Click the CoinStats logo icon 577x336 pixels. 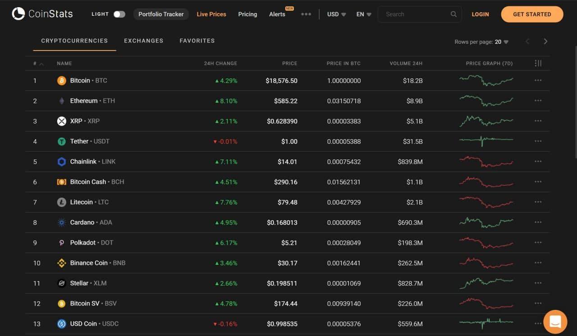pyautogui.click(x=18, y=14)
